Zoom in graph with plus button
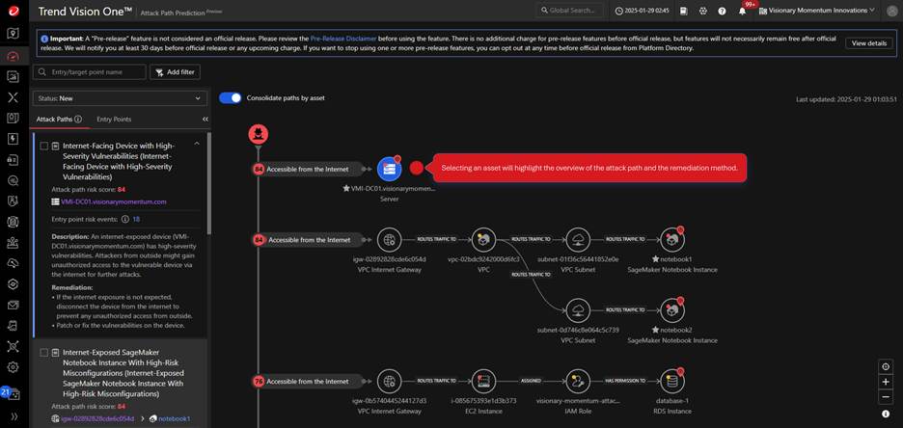Image resolution: width=903 pixels, height=428 pixels. [x=886, y=382]
